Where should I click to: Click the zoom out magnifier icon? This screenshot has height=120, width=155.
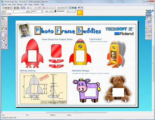150,28
